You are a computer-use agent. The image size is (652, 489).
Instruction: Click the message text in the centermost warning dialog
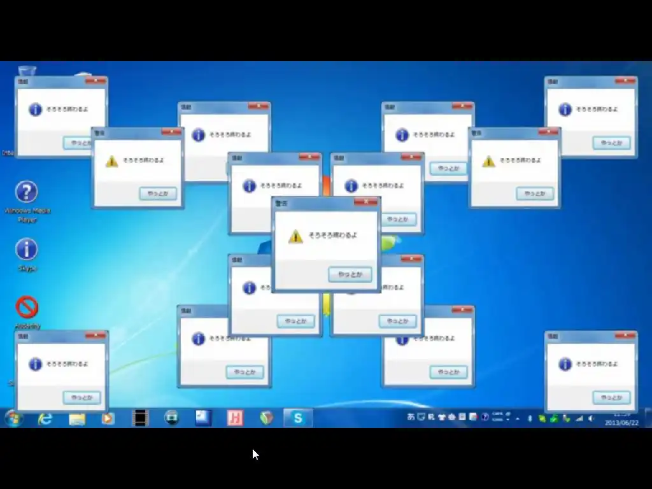(332, 235)
